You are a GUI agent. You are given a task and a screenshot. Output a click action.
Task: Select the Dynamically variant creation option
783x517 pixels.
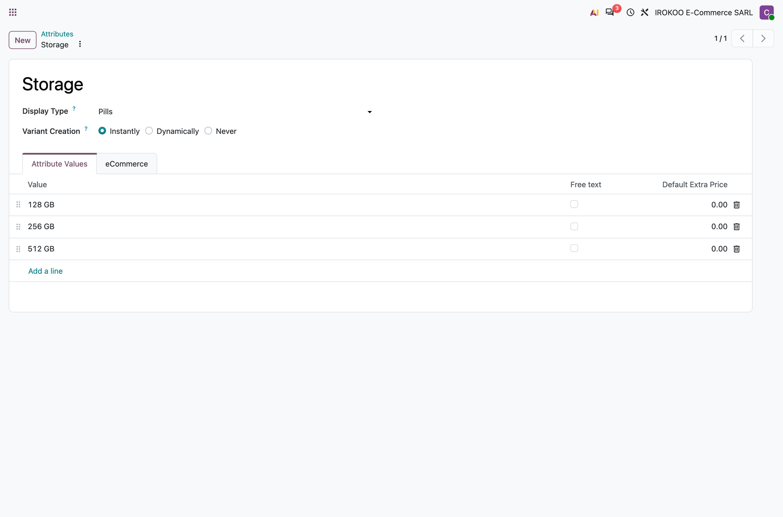(x=149, y=131)
